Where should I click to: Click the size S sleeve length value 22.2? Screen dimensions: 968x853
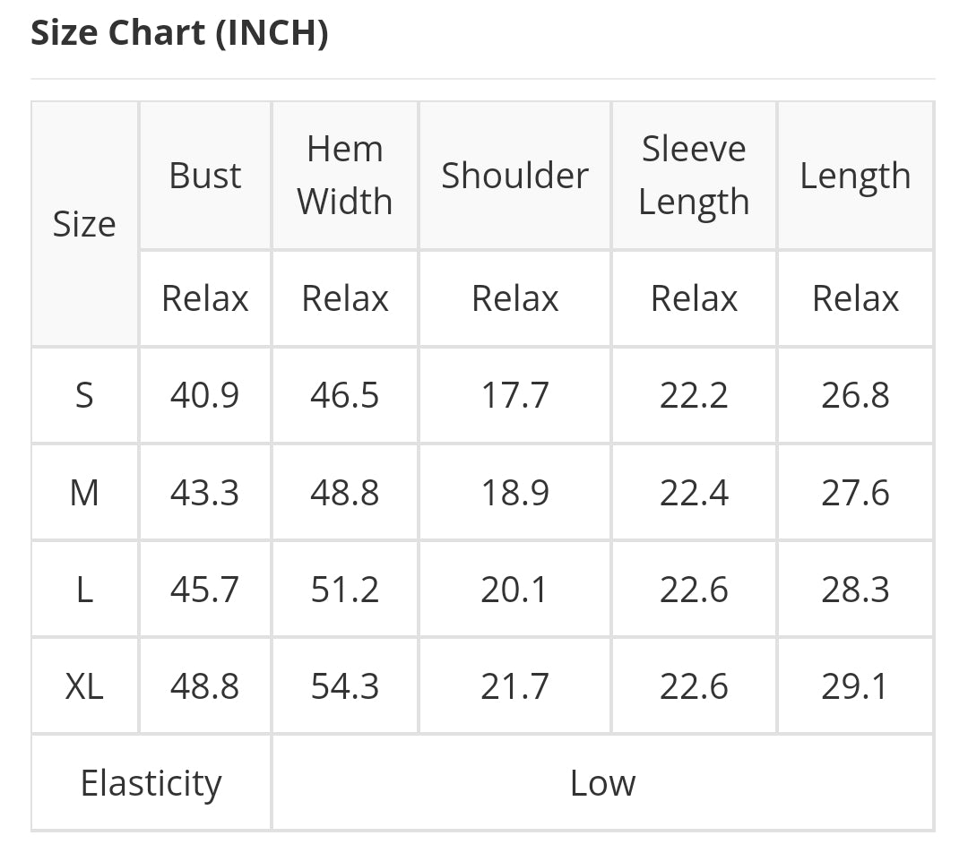(x=694, y=395)
